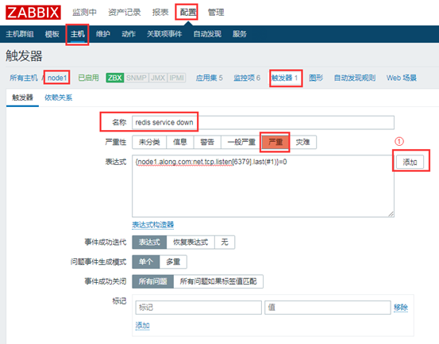Open the 图形 link
Image resolution: width=439 pixels, height=344 pixels.
pyautogui.click(x=316, y=78)
